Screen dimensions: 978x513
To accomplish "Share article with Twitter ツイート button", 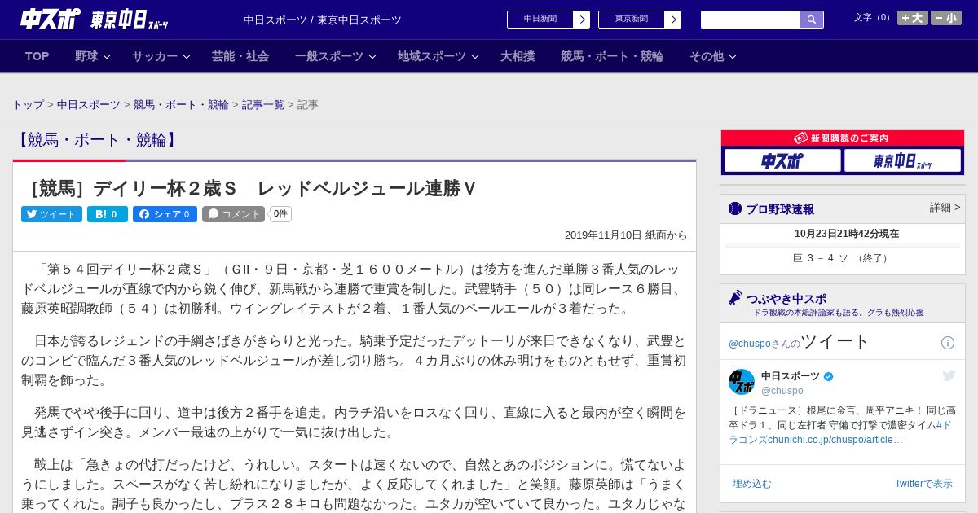I will pos(51,214).
